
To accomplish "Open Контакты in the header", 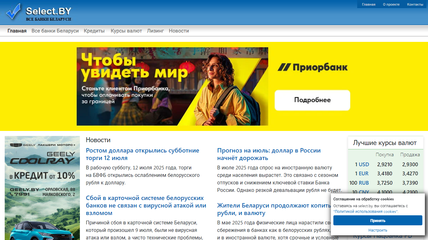I will (415, 4).
